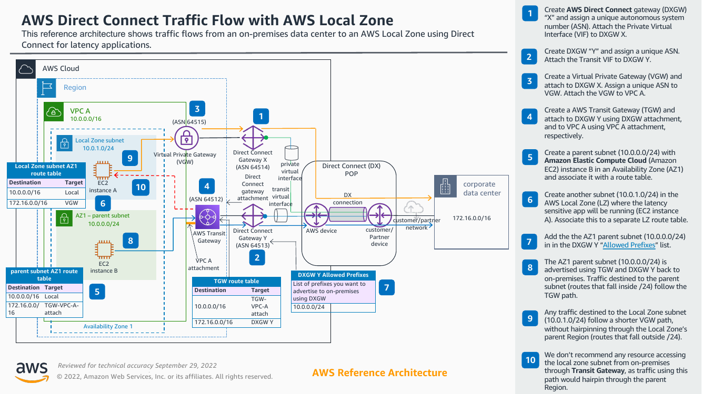The height and width of the screenshot is (394, 702).
Task: Click the private virtual interface cylinder
Action: point(291,153)
